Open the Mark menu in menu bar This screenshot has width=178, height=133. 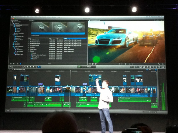36,17
